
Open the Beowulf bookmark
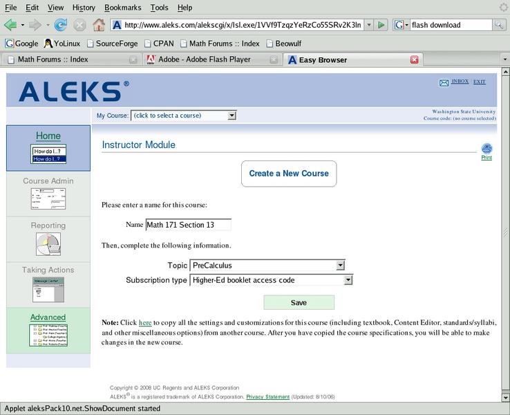(x=283, y=44)
